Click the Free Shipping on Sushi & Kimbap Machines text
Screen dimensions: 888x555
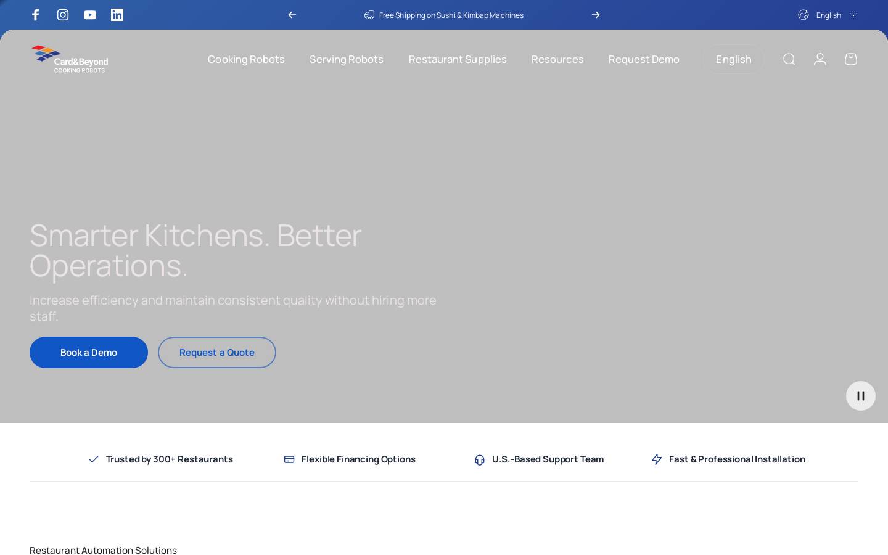pos(451,15)
